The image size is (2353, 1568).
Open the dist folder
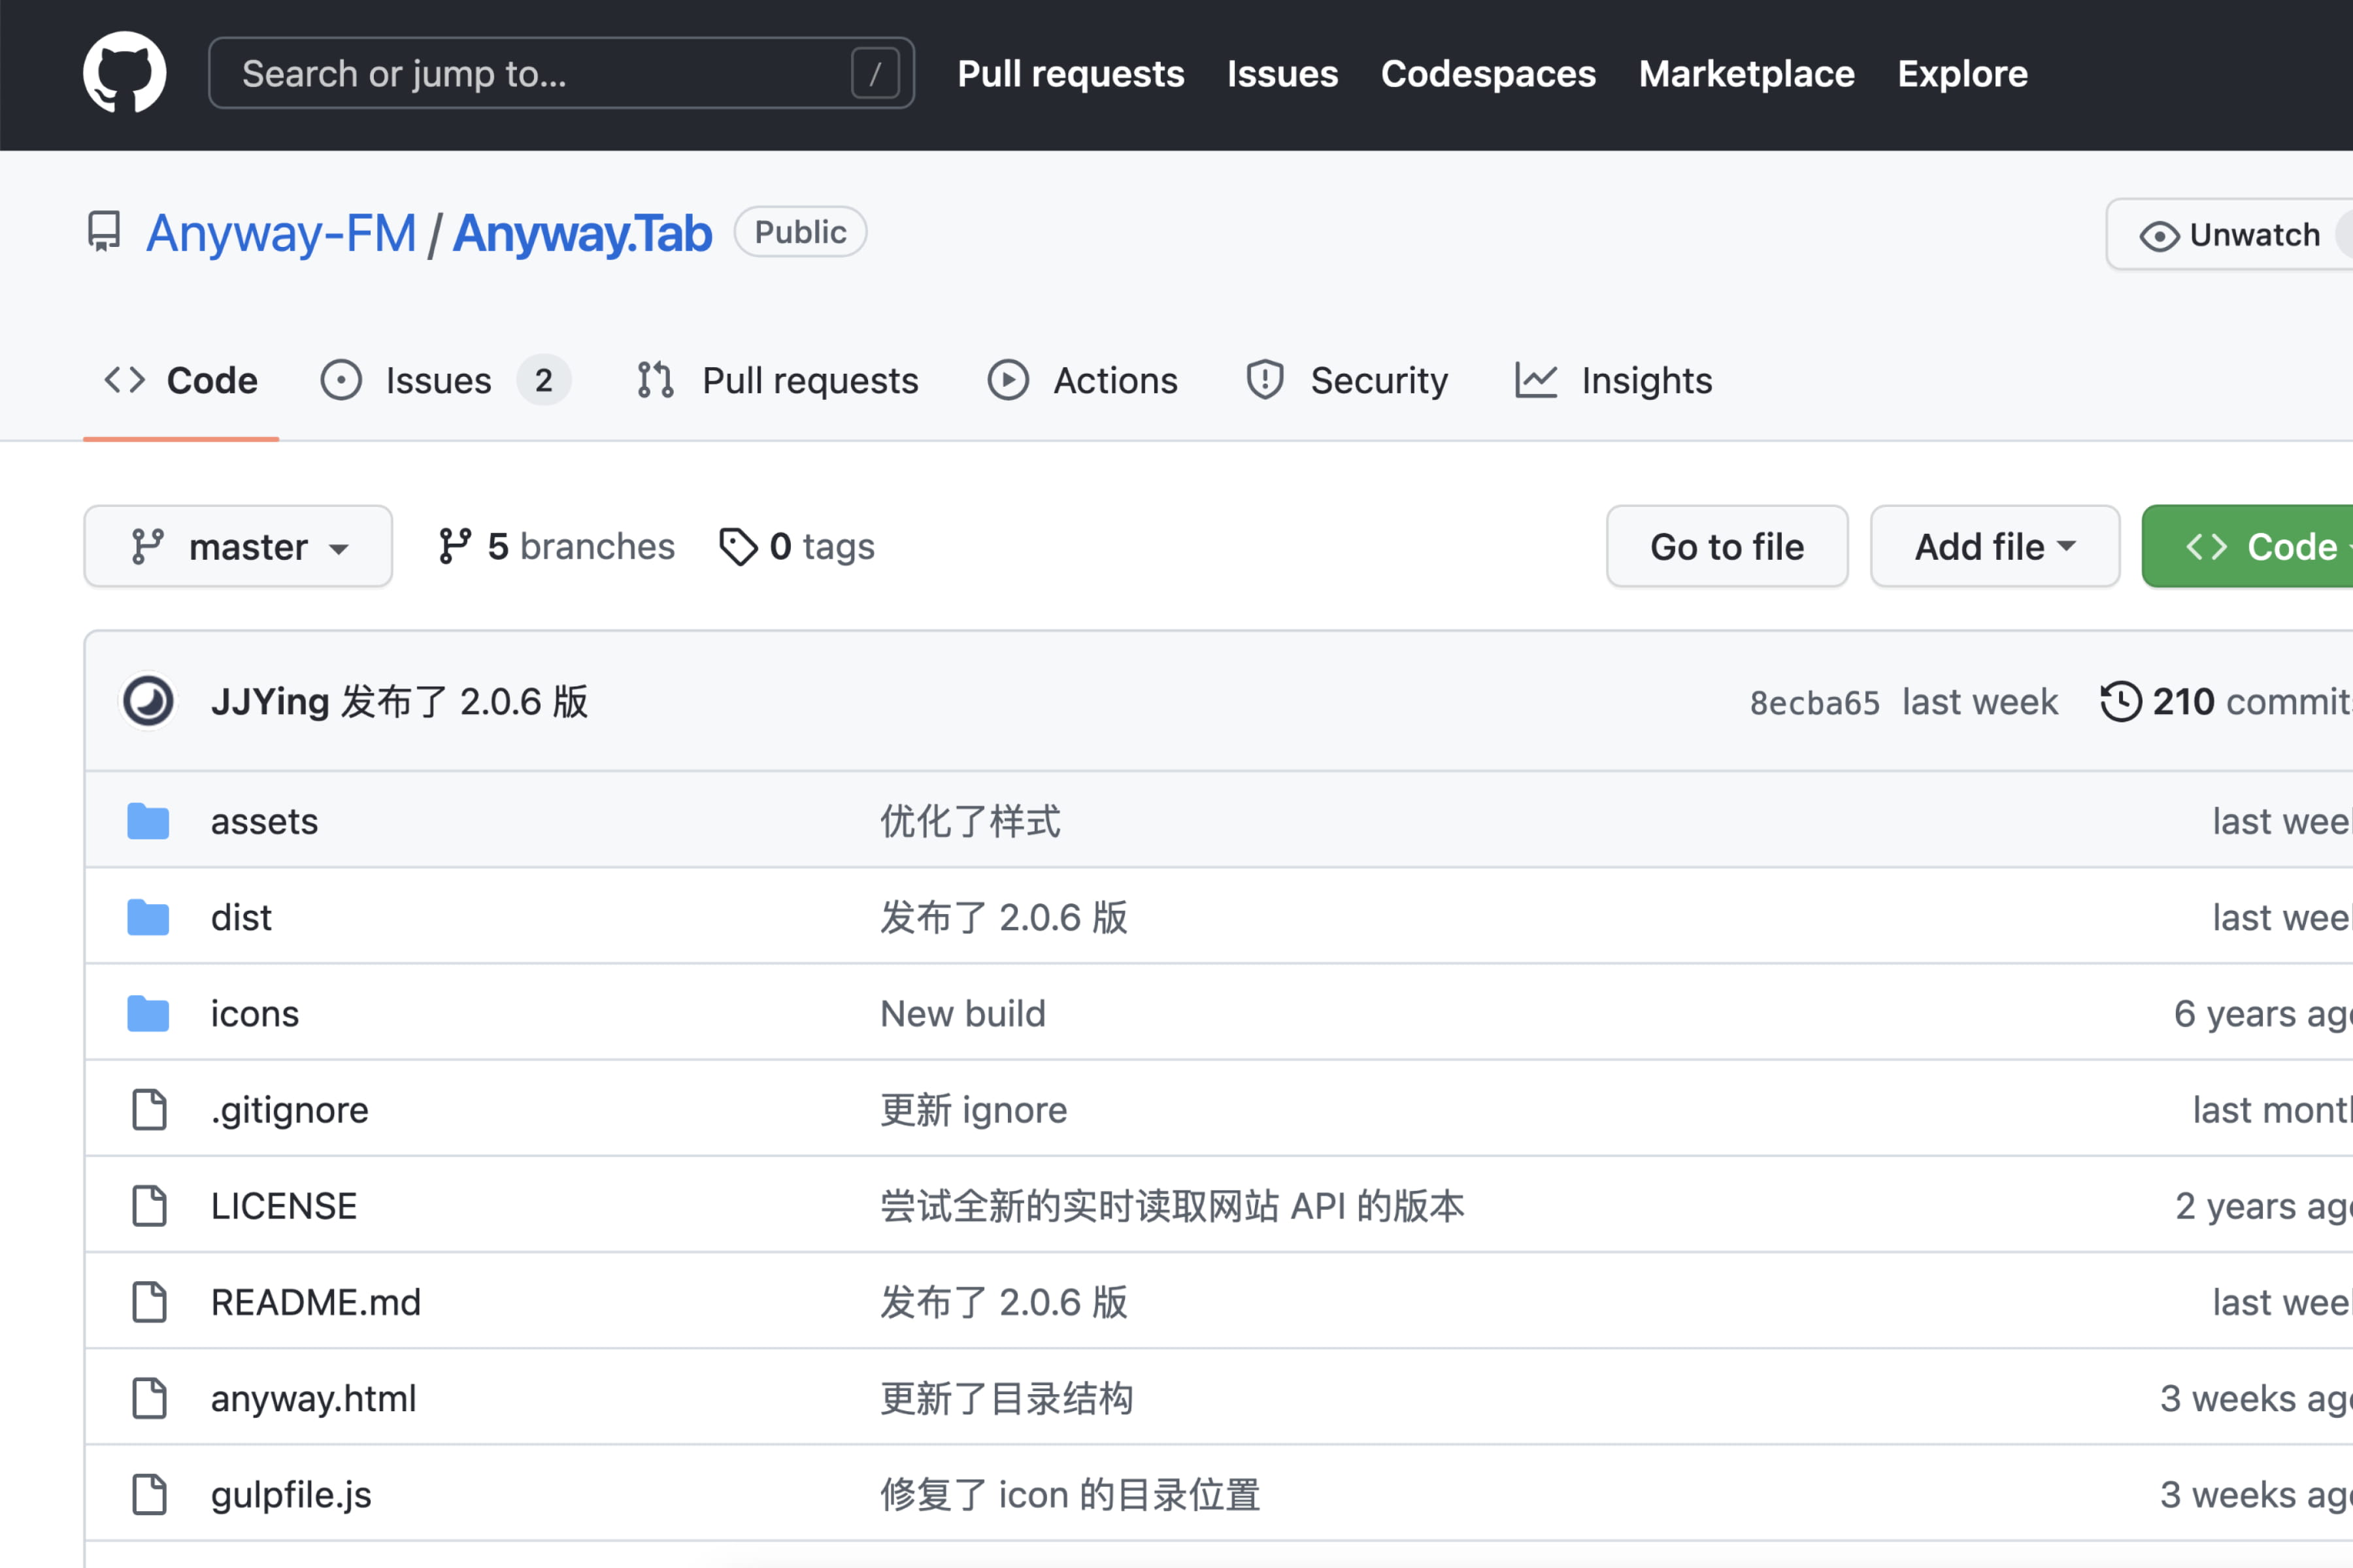click(241, 917)
